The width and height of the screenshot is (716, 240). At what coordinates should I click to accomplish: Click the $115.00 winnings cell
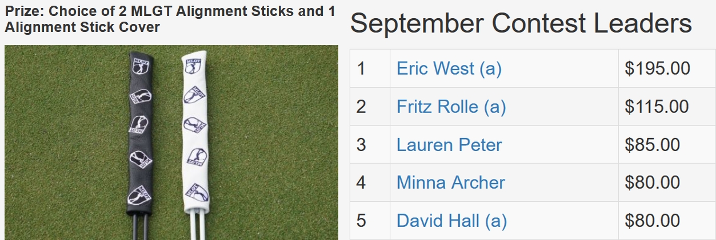pyautogui.click(x=657, y=107)
